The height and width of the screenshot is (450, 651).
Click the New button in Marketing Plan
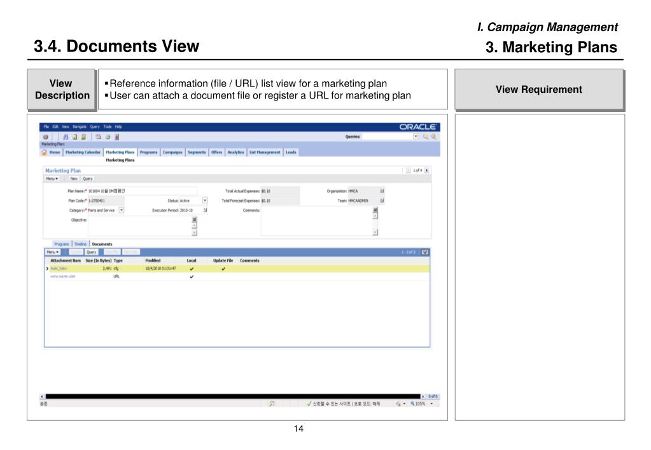tap(74, 179)
